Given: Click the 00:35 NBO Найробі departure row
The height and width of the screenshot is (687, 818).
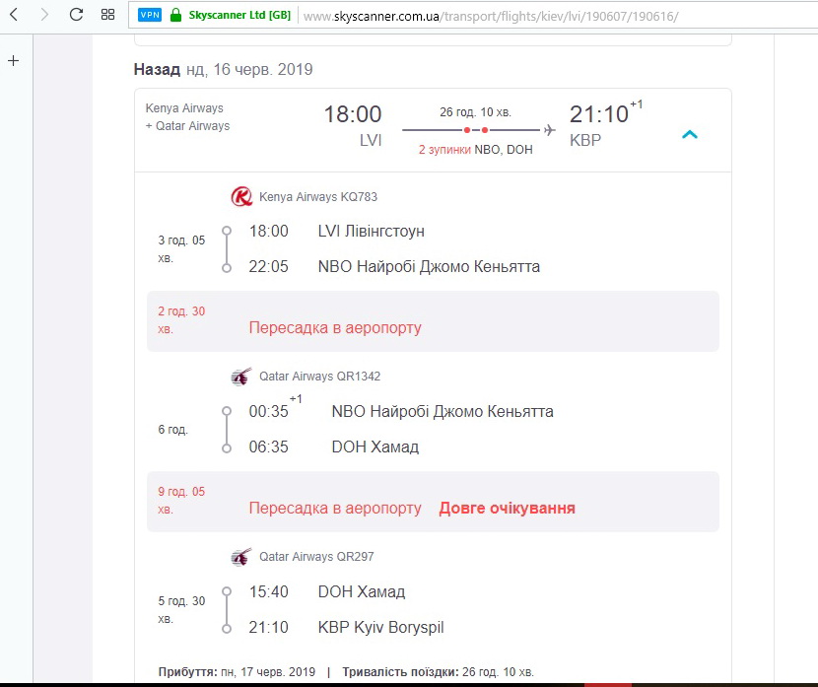Looking at the screenshot, I should click(401, 411).
